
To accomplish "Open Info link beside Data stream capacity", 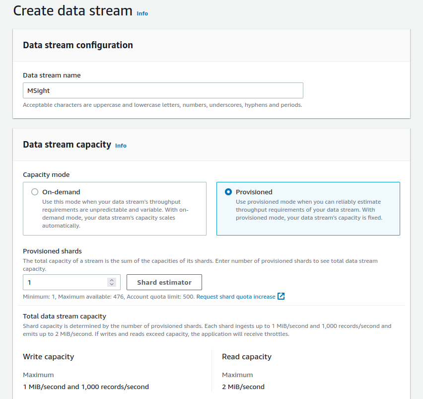I will pyautogui.click(x=121, y=146).
